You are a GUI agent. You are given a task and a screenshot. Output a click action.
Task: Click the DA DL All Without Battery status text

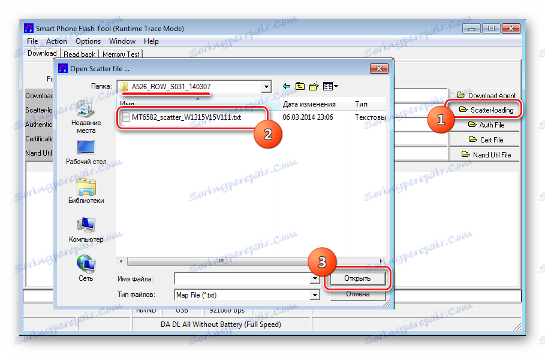(x=221, y=324)
